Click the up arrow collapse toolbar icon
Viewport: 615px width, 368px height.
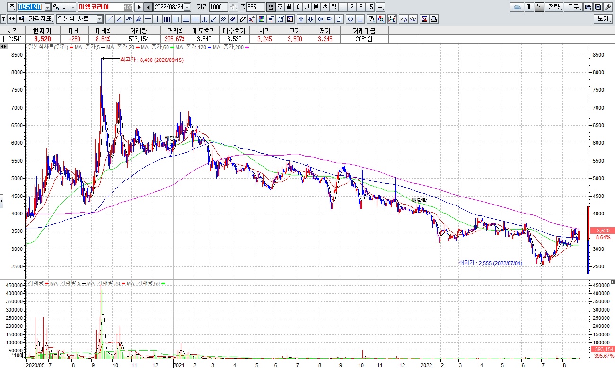coord(3,19)
